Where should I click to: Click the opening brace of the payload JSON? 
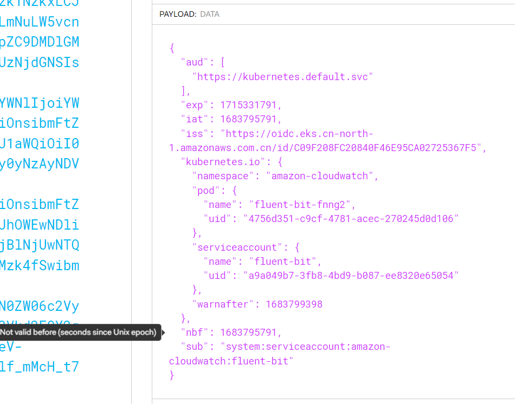(172, 48)
